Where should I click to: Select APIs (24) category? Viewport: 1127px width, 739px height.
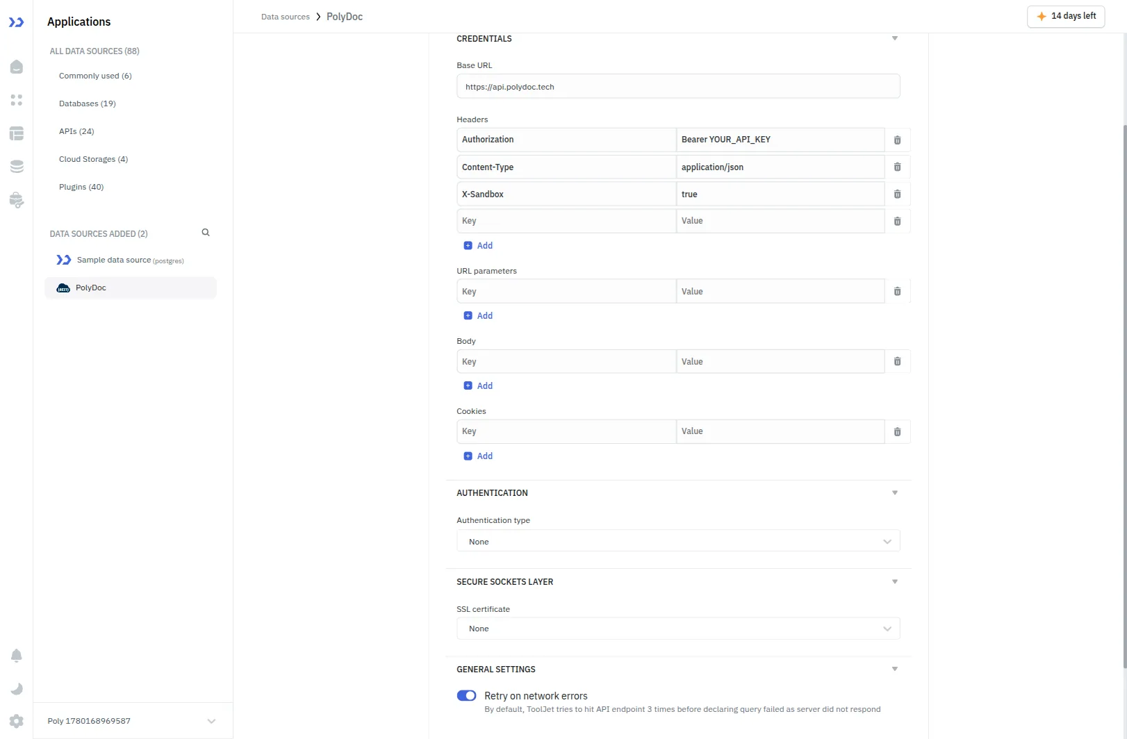coord(76,131)
